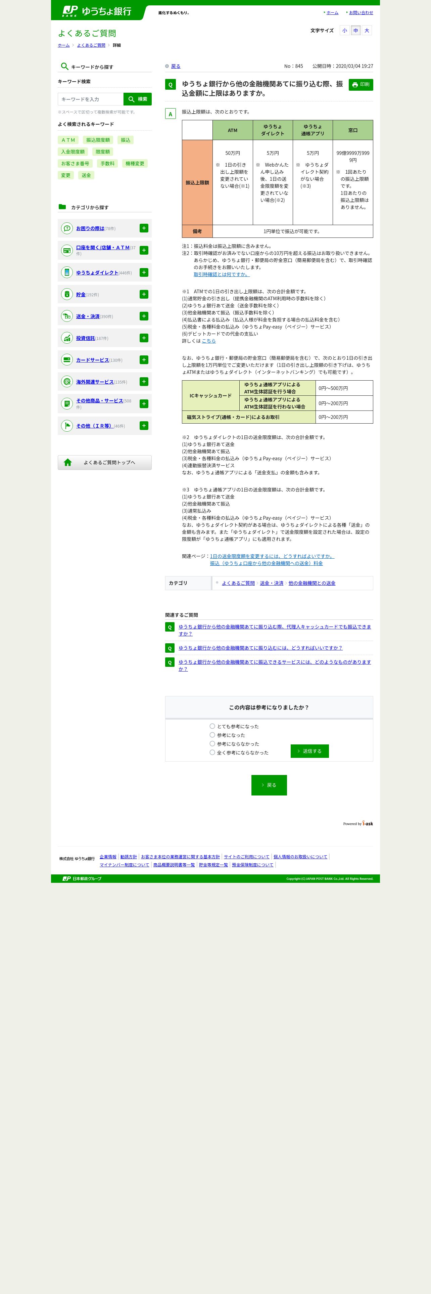
Task: Click the Q icon beside 振込できるサービス question
Action: 170,662
